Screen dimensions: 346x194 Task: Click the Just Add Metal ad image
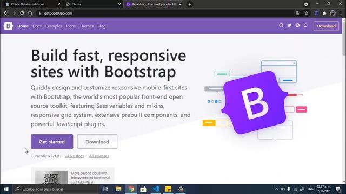51,177
